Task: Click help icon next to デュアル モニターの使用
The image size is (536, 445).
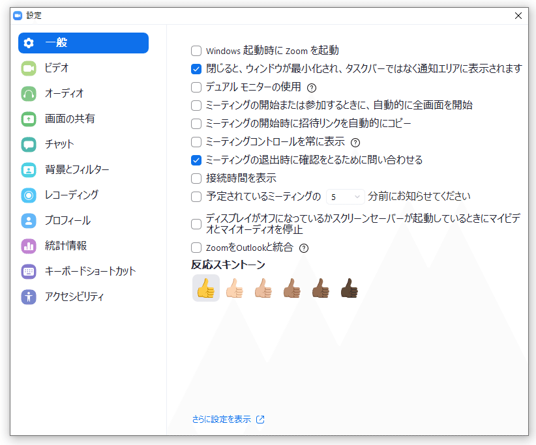Action: [312, 88]
